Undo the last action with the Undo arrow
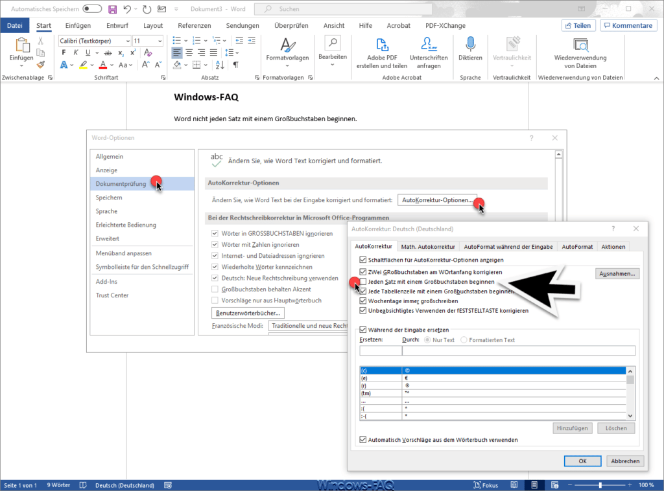This screenshot has width=664, height=491. coord(127,9)
